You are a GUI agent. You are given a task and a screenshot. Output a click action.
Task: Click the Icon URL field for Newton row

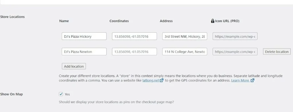point(235,52)
